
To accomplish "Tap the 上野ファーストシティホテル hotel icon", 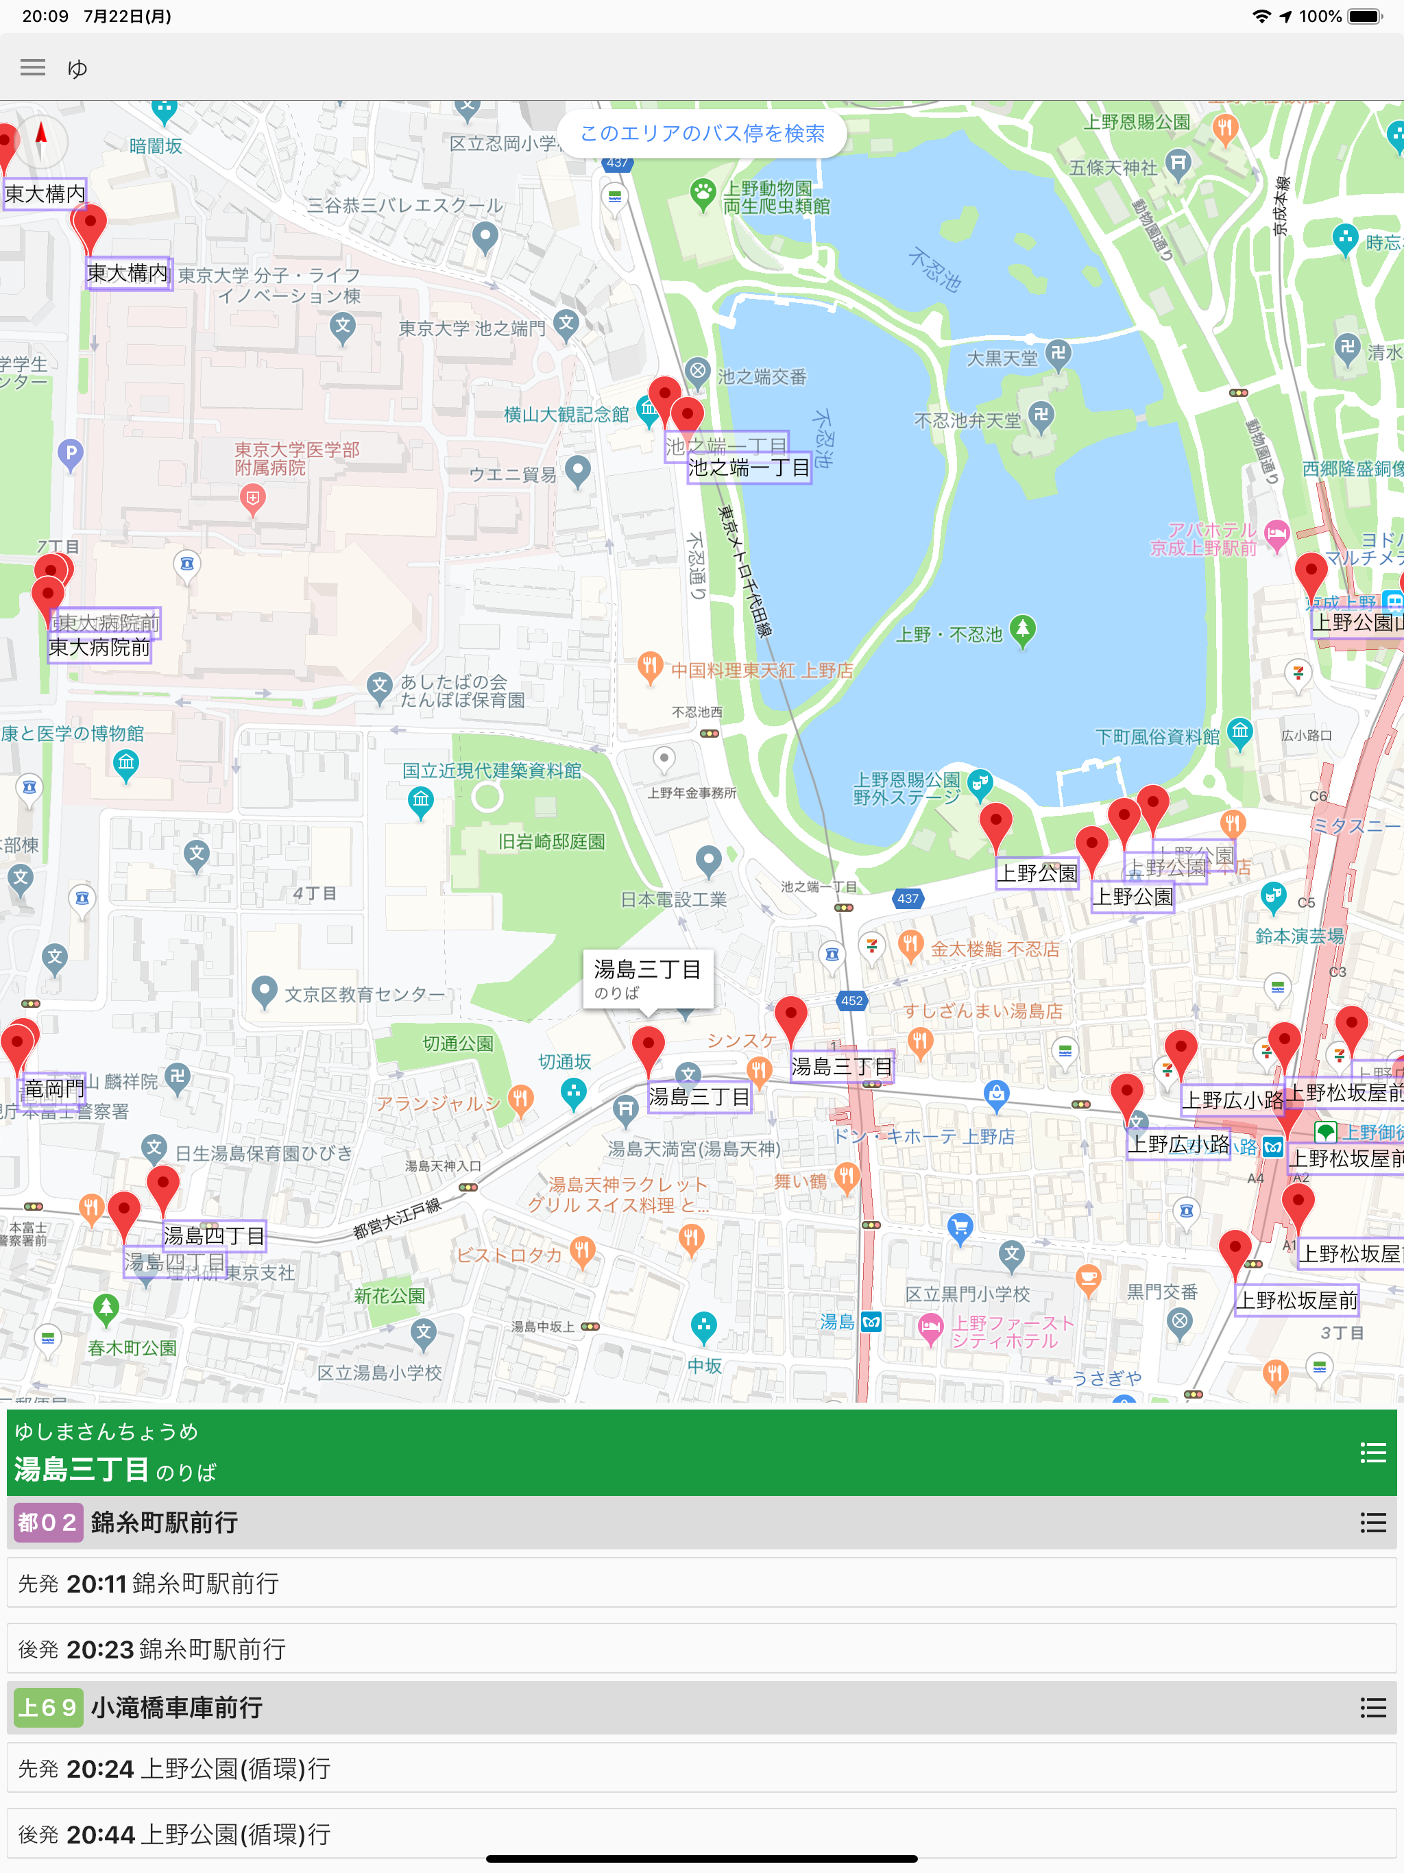I will click(931, 1328).
